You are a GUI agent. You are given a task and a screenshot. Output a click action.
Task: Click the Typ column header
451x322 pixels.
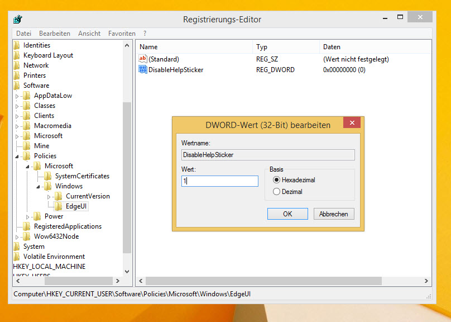pos(286,46)
